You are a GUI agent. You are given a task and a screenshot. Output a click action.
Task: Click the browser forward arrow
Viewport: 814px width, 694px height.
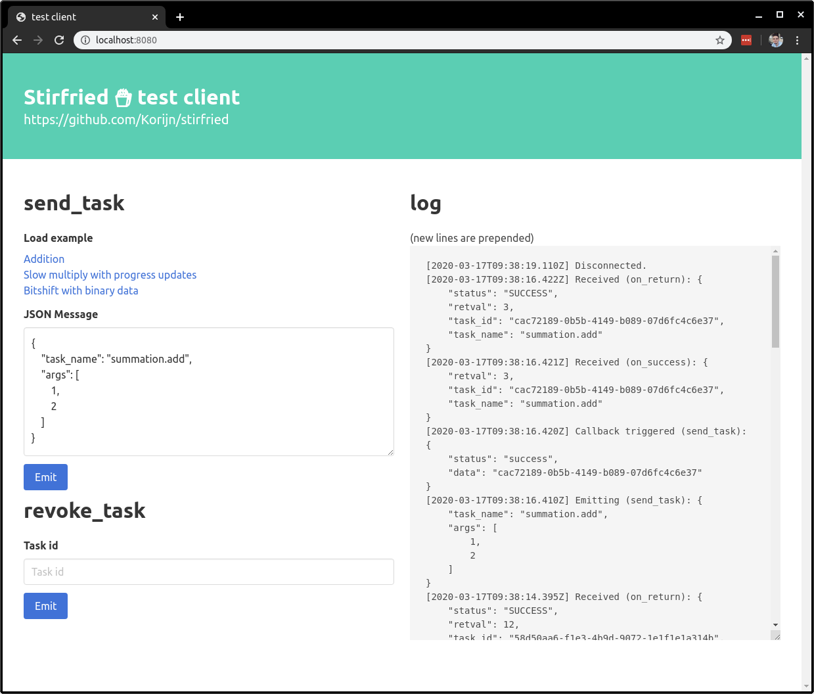click(x=38, y=40)
